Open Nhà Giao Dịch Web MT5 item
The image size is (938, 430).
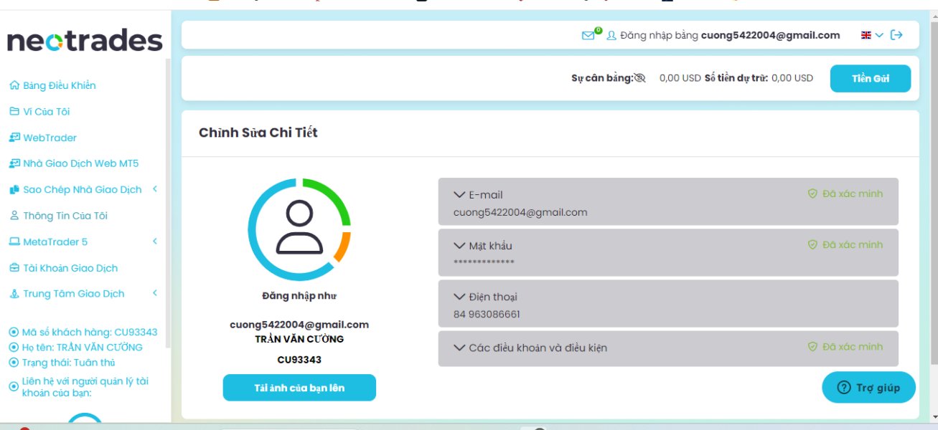pyautogui.click(x=81, y=163)
